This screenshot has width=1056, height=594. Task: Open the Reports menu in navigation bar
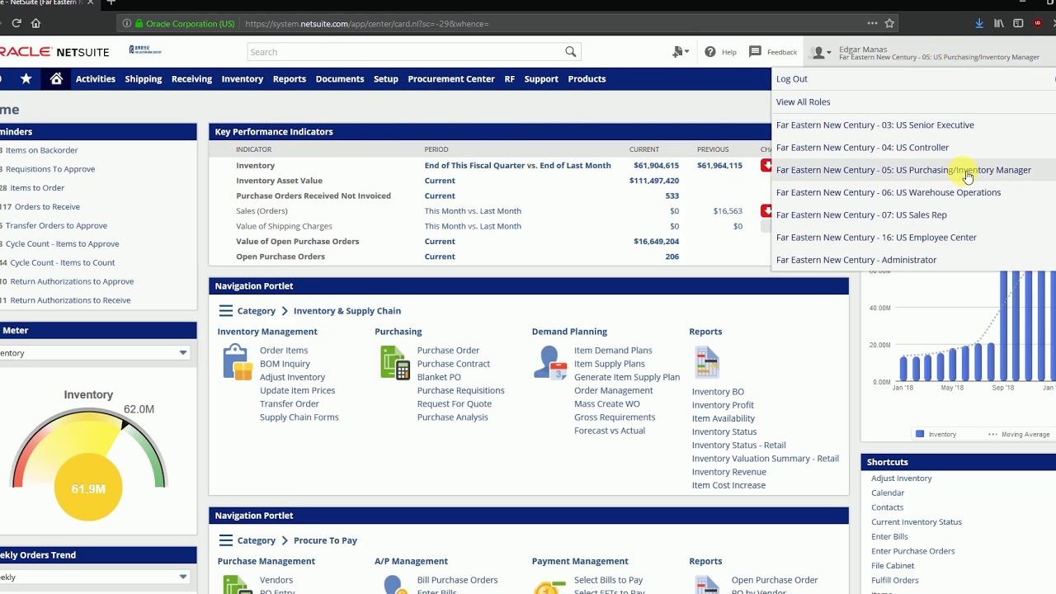[290, 78]
